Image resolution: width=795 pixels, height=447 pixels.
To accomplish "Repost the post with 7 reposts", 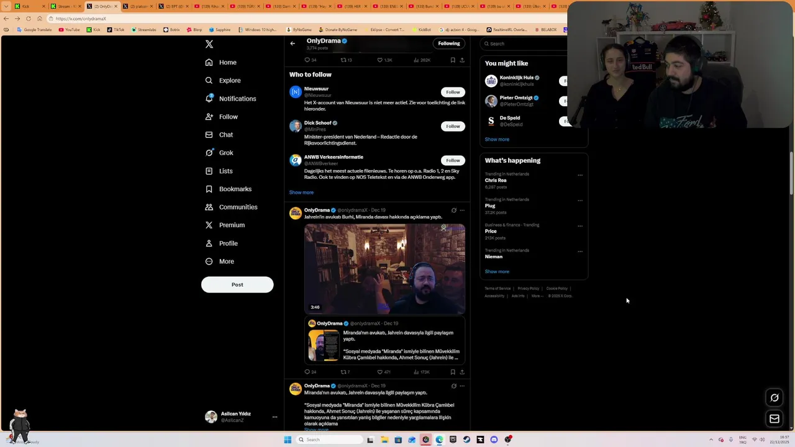I will (x=345, y=372).
